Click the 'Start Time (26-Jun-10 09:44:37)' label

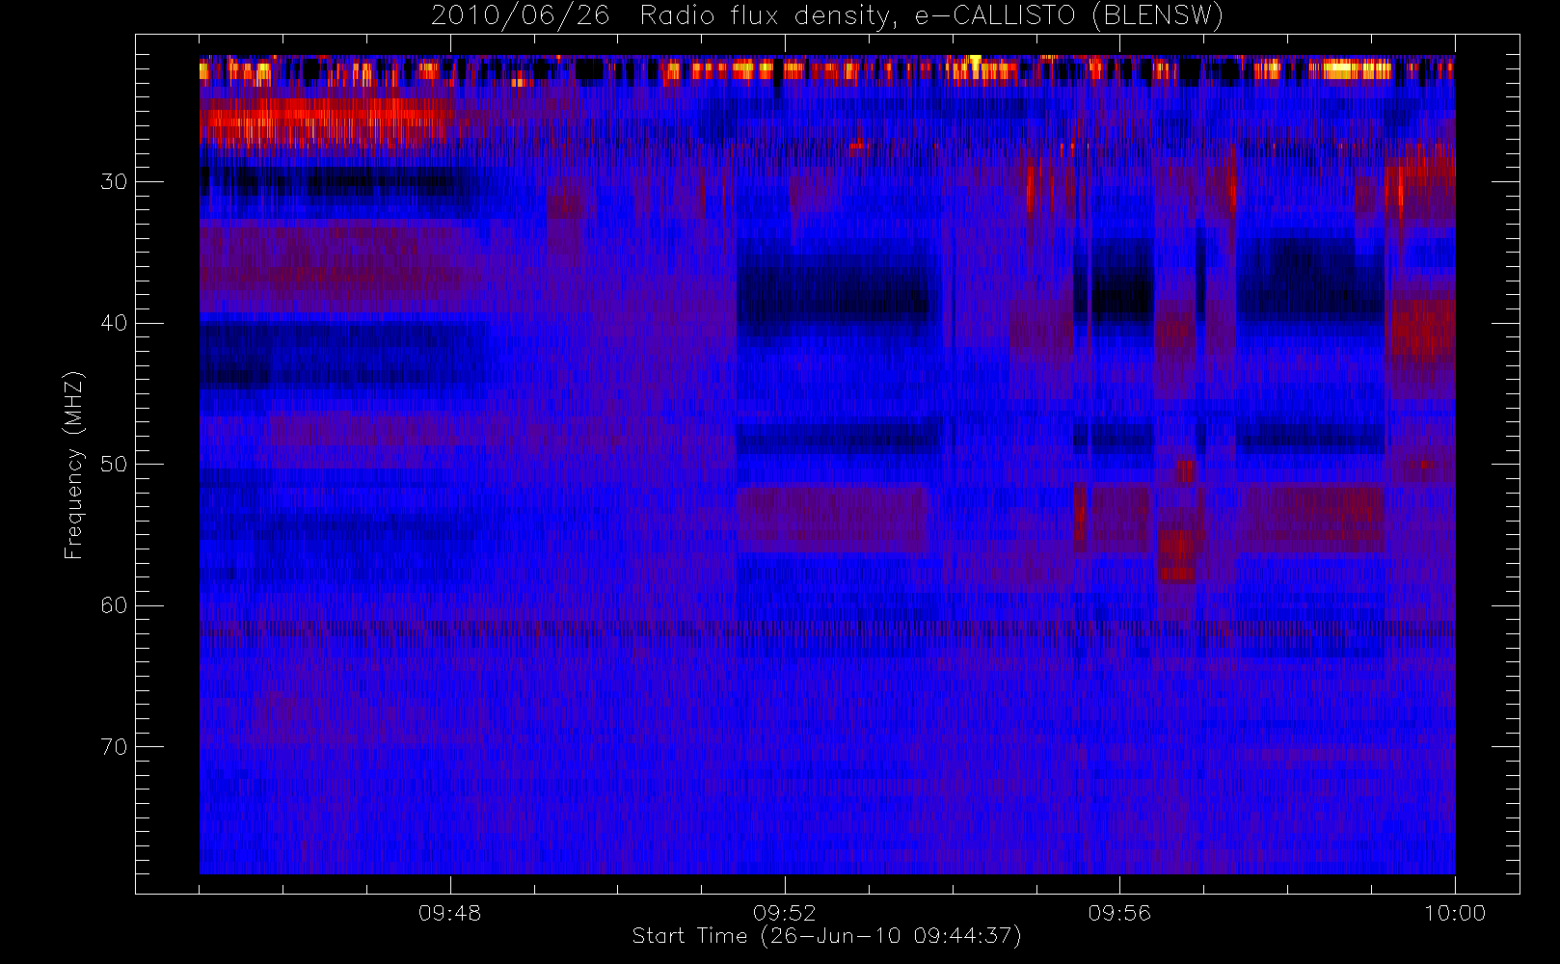click(826, 936)
